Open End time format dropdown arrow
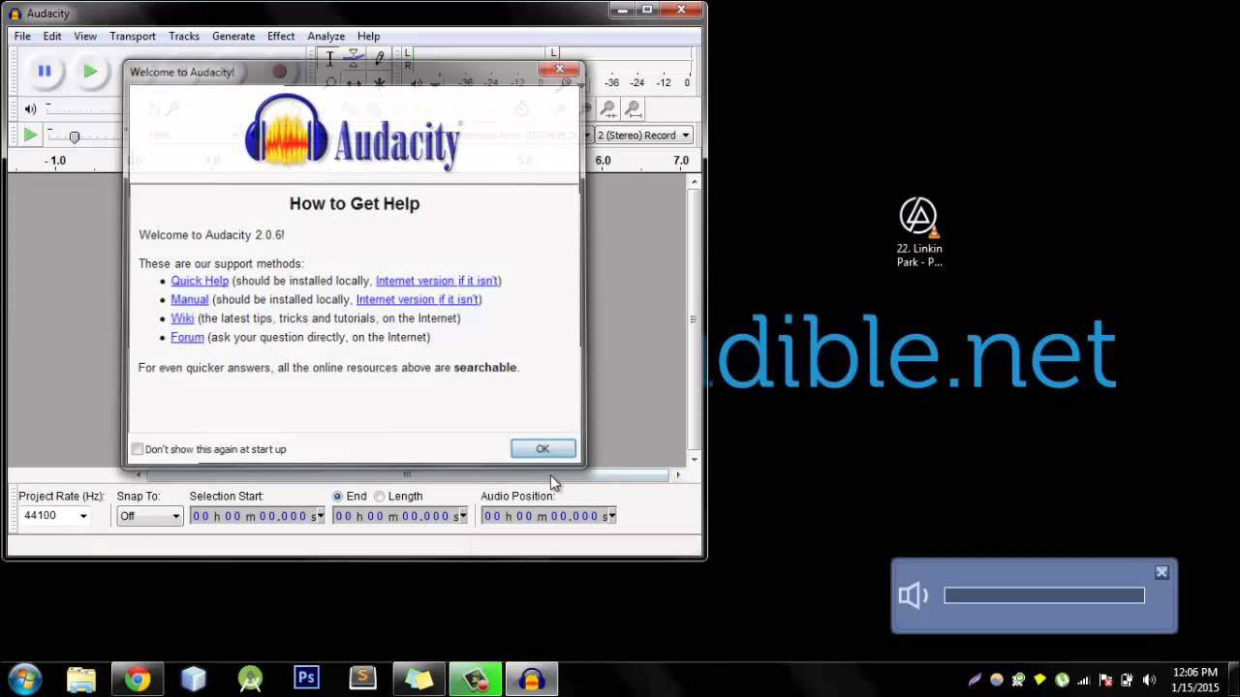This screenshot has width=1240, height=697. tap(463, 516)
